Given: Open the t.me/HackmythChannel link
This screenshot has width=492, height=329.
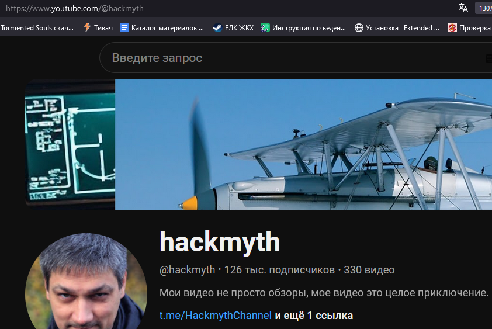Looking at the screenshot, I should click(215, 316).
